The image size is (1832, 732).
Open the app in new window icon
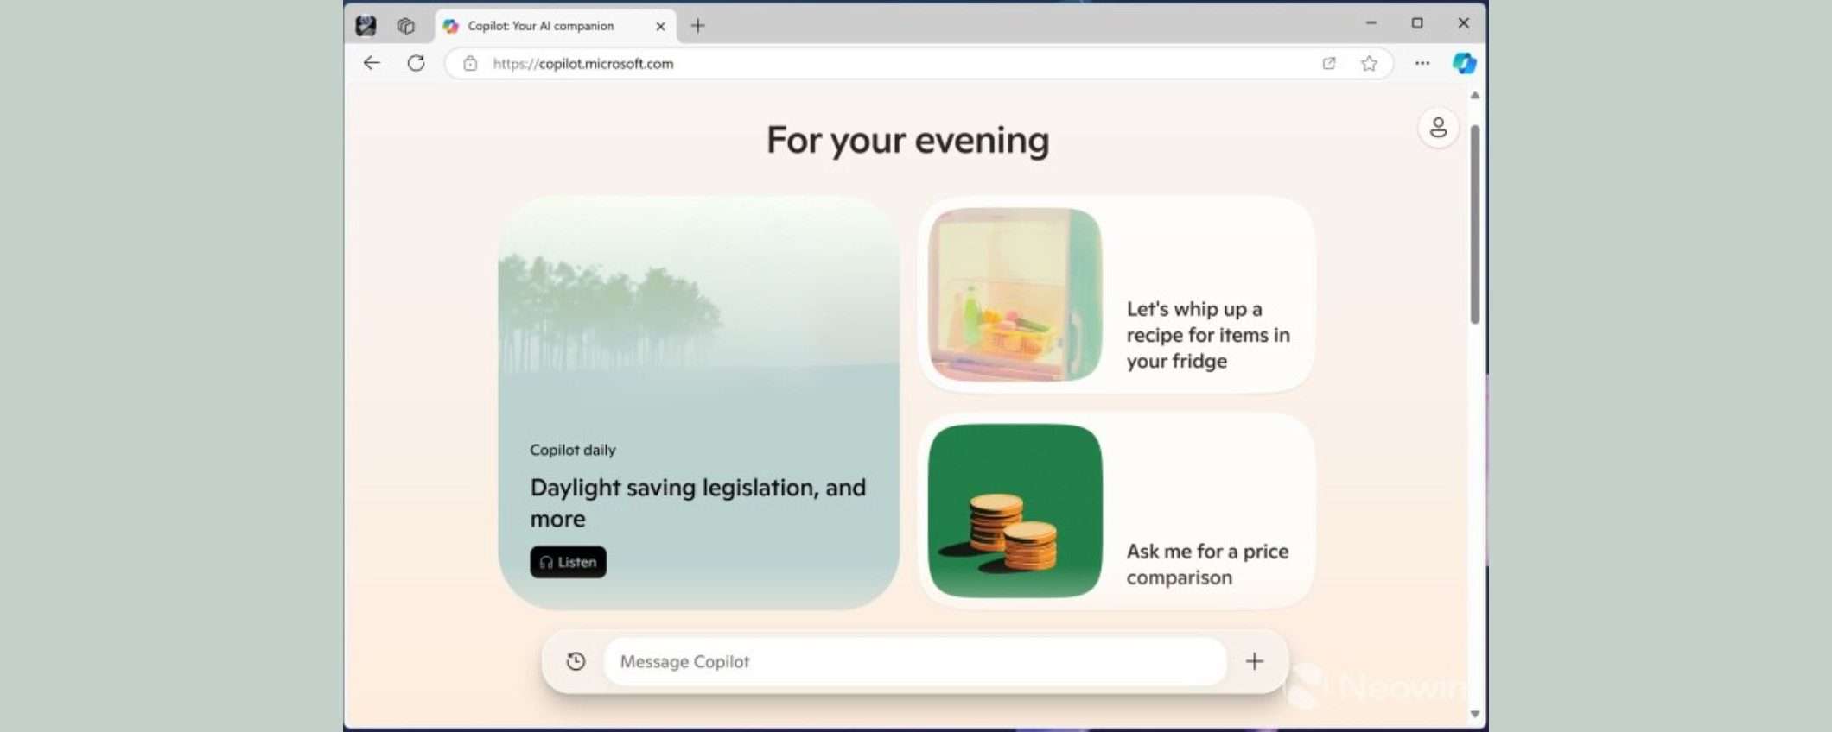tap(1329, 63)
